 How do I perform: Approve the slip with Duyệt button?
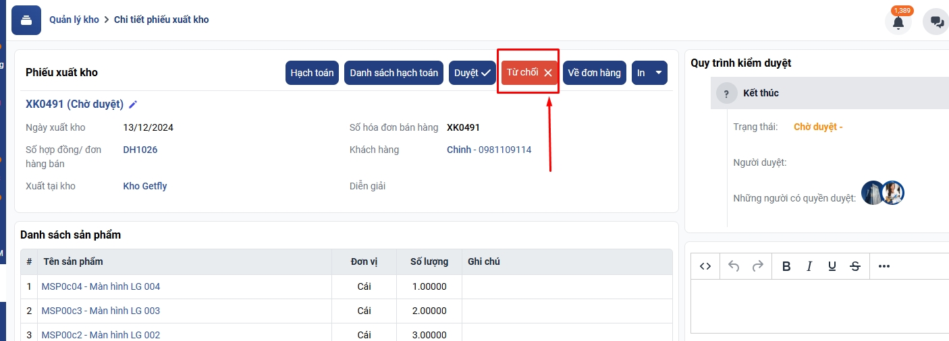click(x=472, y=73)
